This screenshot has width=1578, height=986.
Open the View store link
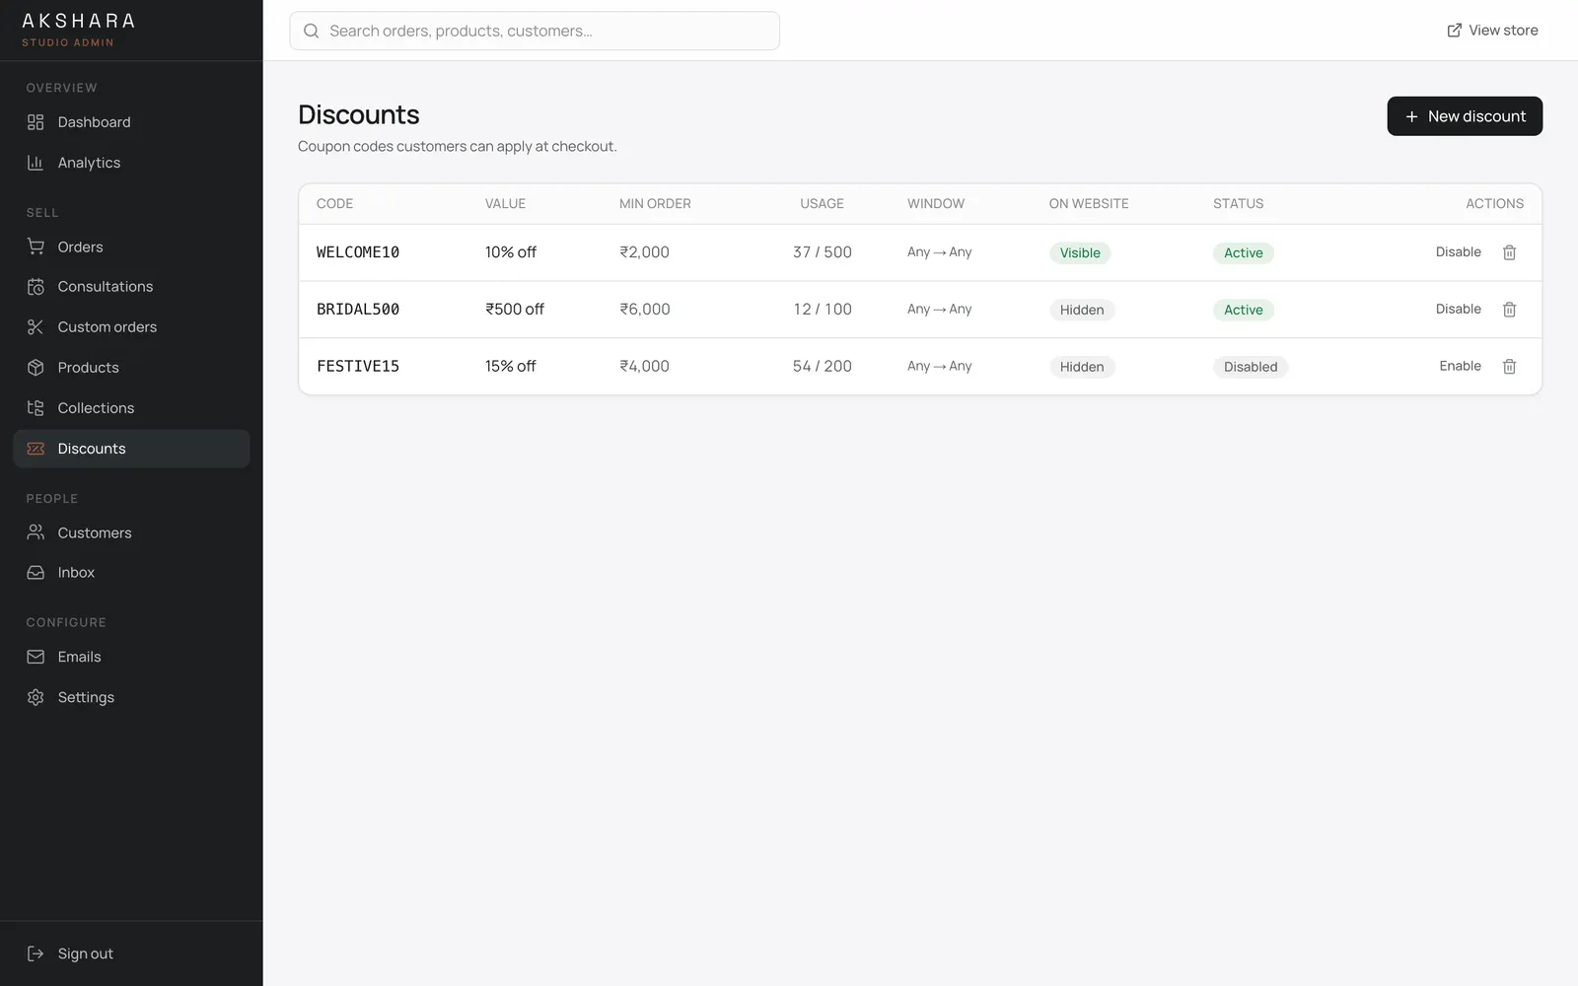click(x=1492, y=31)
